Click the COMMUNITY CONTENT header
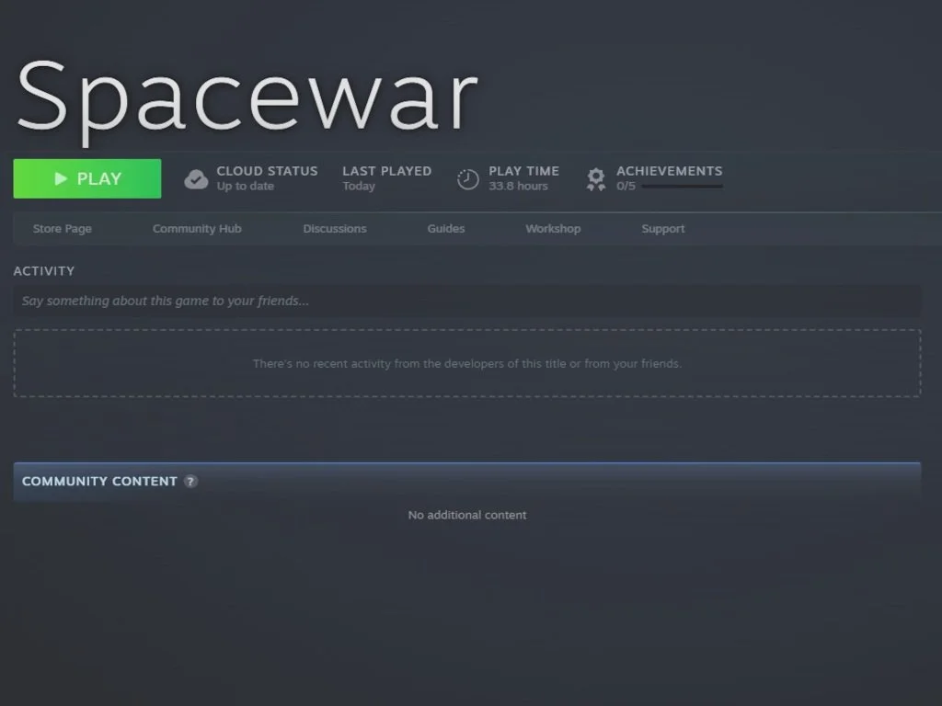Screen dimensions: 942x706 pyautogui.click(x=99, y=482)
